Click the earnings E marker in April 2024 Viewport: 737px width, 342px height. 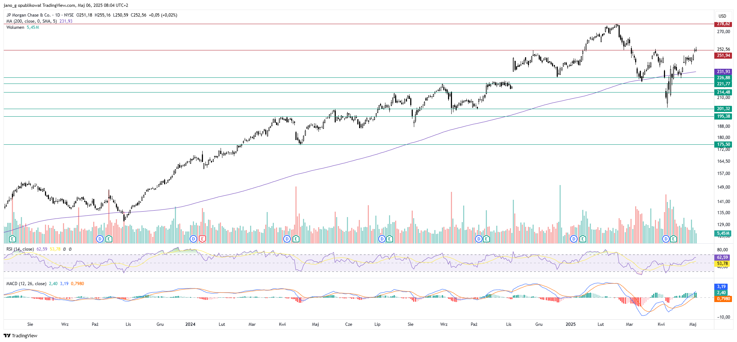[x=295, y=239]
